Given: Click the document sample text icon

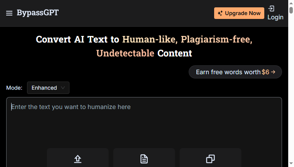Looking at the screenshot, I should click(x=144, y=159).
